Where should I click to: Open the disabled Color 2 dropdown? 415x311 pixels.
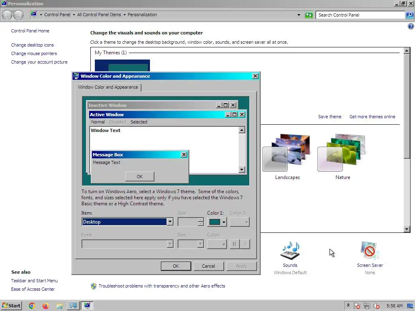coord(240,222)
